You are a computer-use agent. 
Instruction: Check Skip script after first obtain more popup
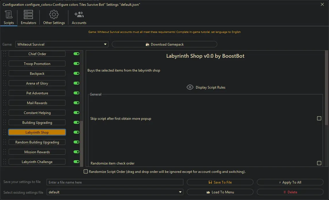click(319, 118)
